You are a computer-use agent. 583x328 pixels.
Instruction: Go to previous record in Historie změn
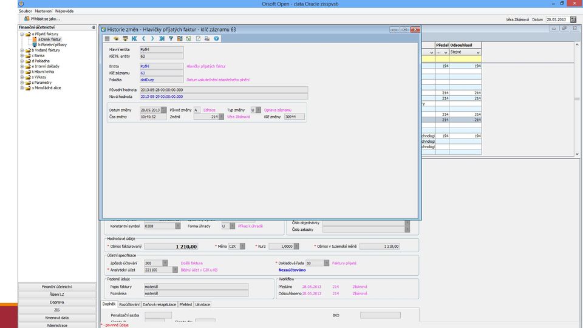point(143,39)
